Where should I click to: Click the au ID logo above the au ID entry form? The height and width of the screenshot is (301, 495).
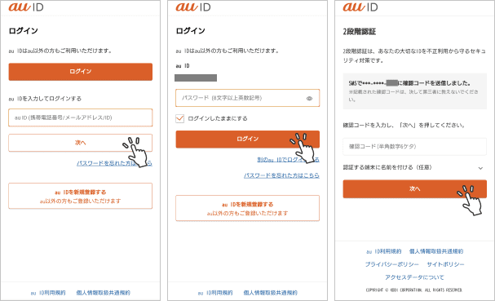tap(26, 7)
